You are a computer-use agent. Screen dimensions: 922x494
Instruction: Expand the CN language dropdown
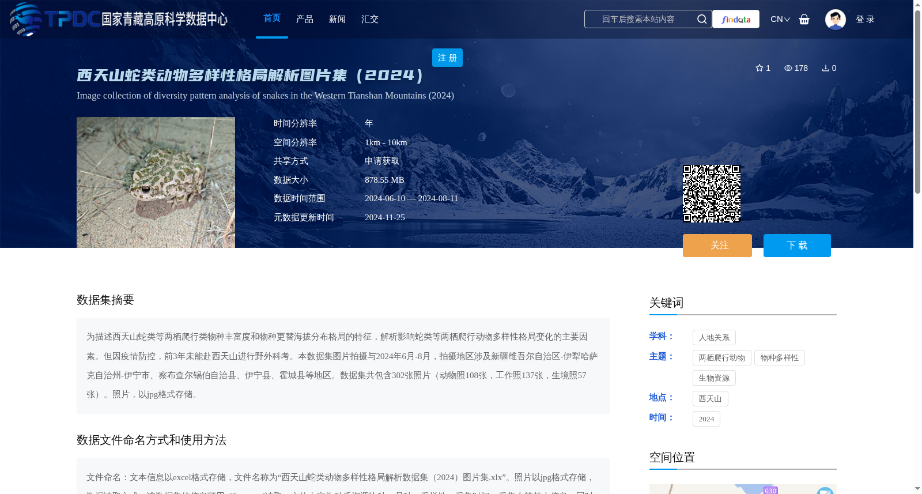[780, 19]
